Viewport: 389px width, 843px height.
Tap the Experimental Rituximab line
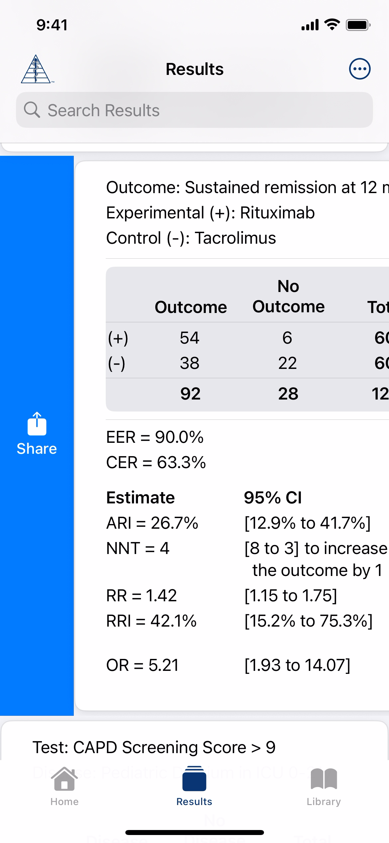pyautogui.click(x=210, y=213)
